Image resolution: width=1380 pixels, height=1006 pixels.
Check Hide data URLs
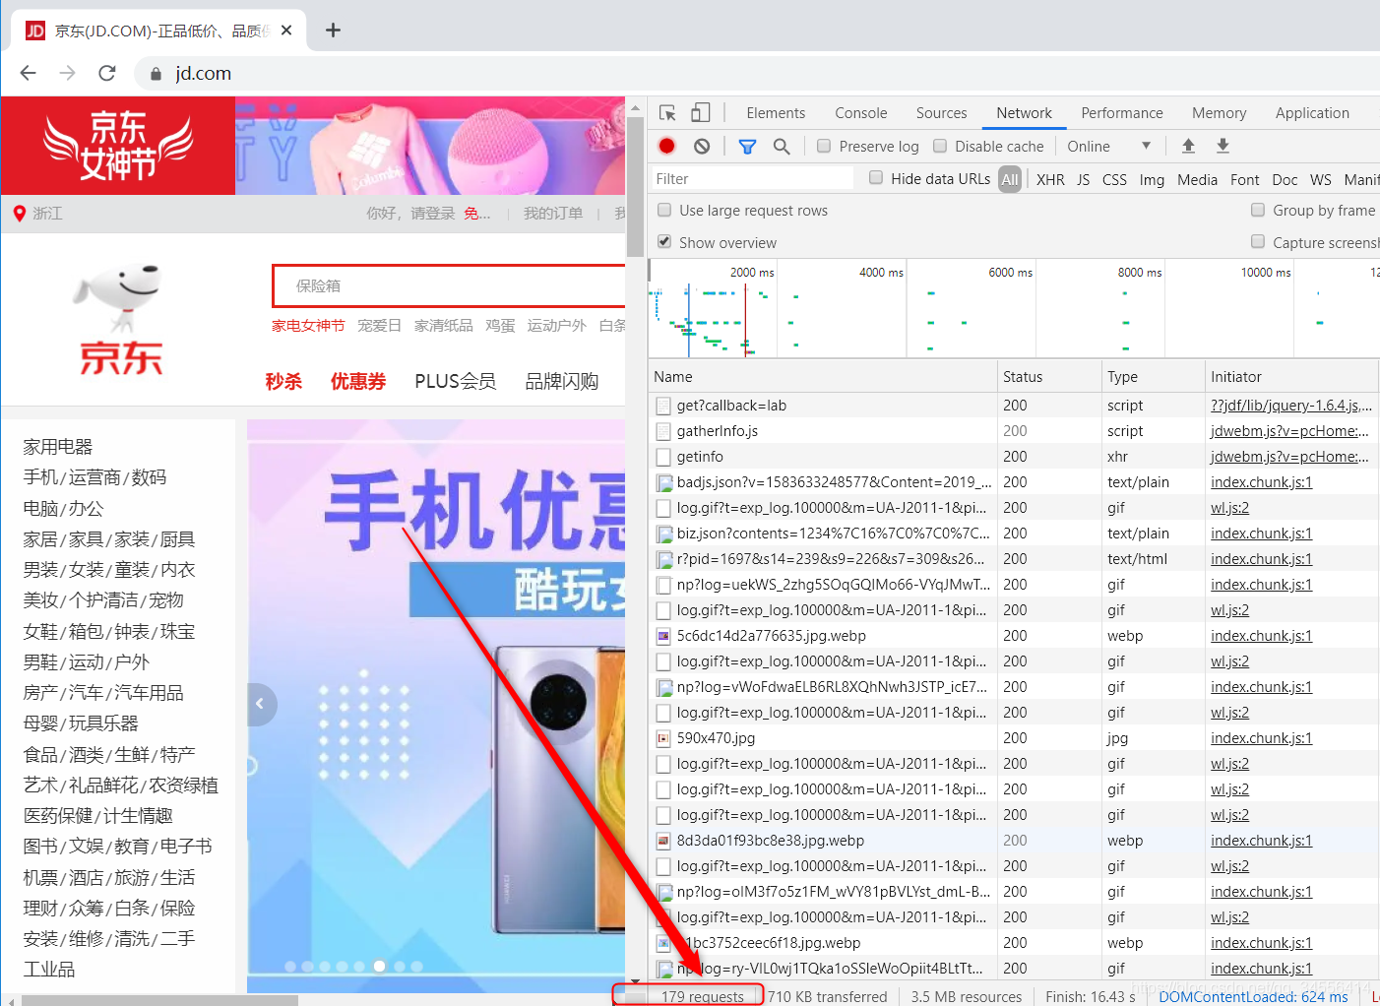(x=875, y=178)
